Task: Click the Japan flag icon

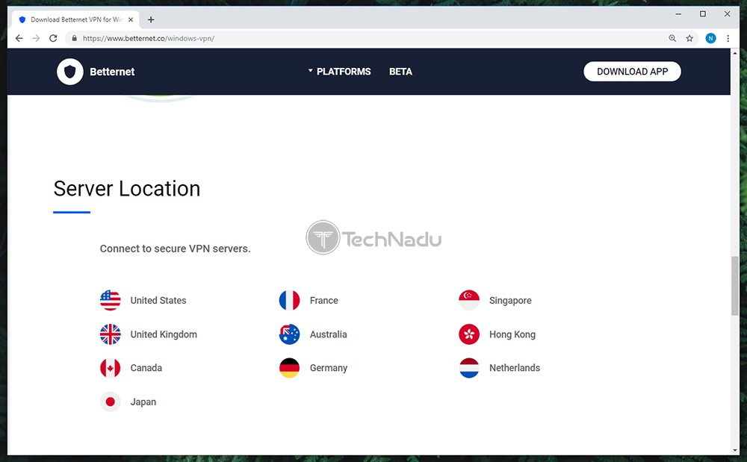Action: (110, 402)
